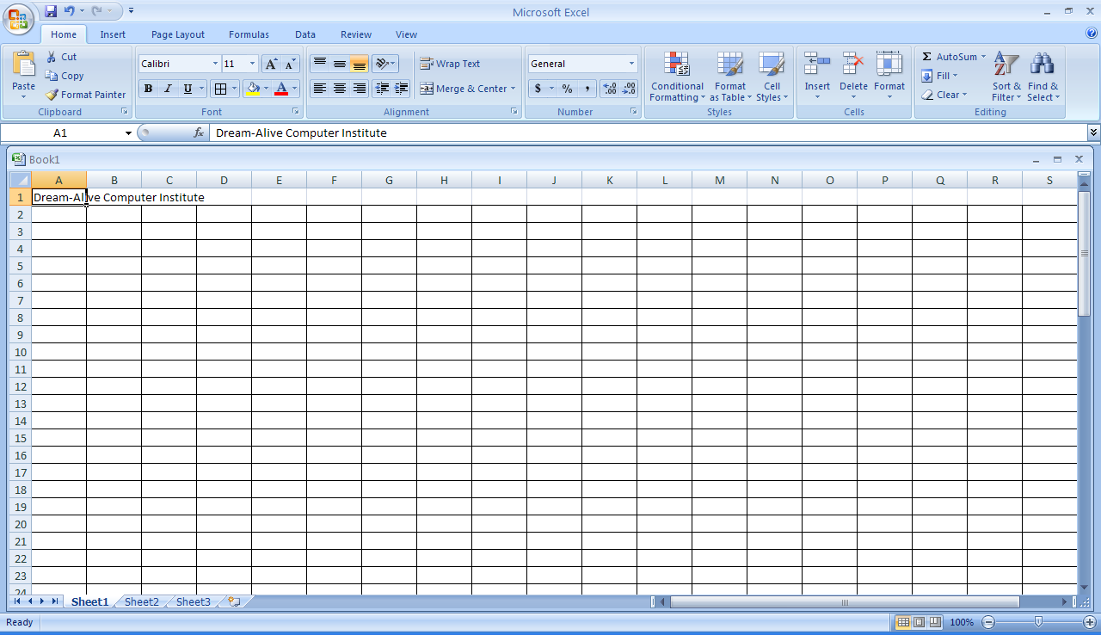Open the Name Box dropdown arrow
The image size is (1101, 635).
click(x=128, y=133)
